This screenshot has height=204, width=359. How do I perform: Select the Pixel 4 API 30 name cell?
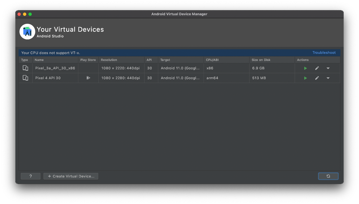point(55,78)
